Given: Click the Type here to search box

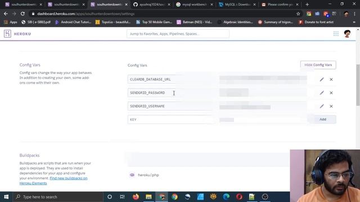Looking at the screenshot, I should click(57, 197).
